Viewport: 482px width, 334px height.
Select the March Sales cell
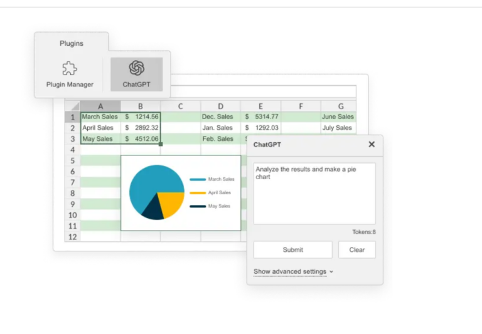point(100,117)
